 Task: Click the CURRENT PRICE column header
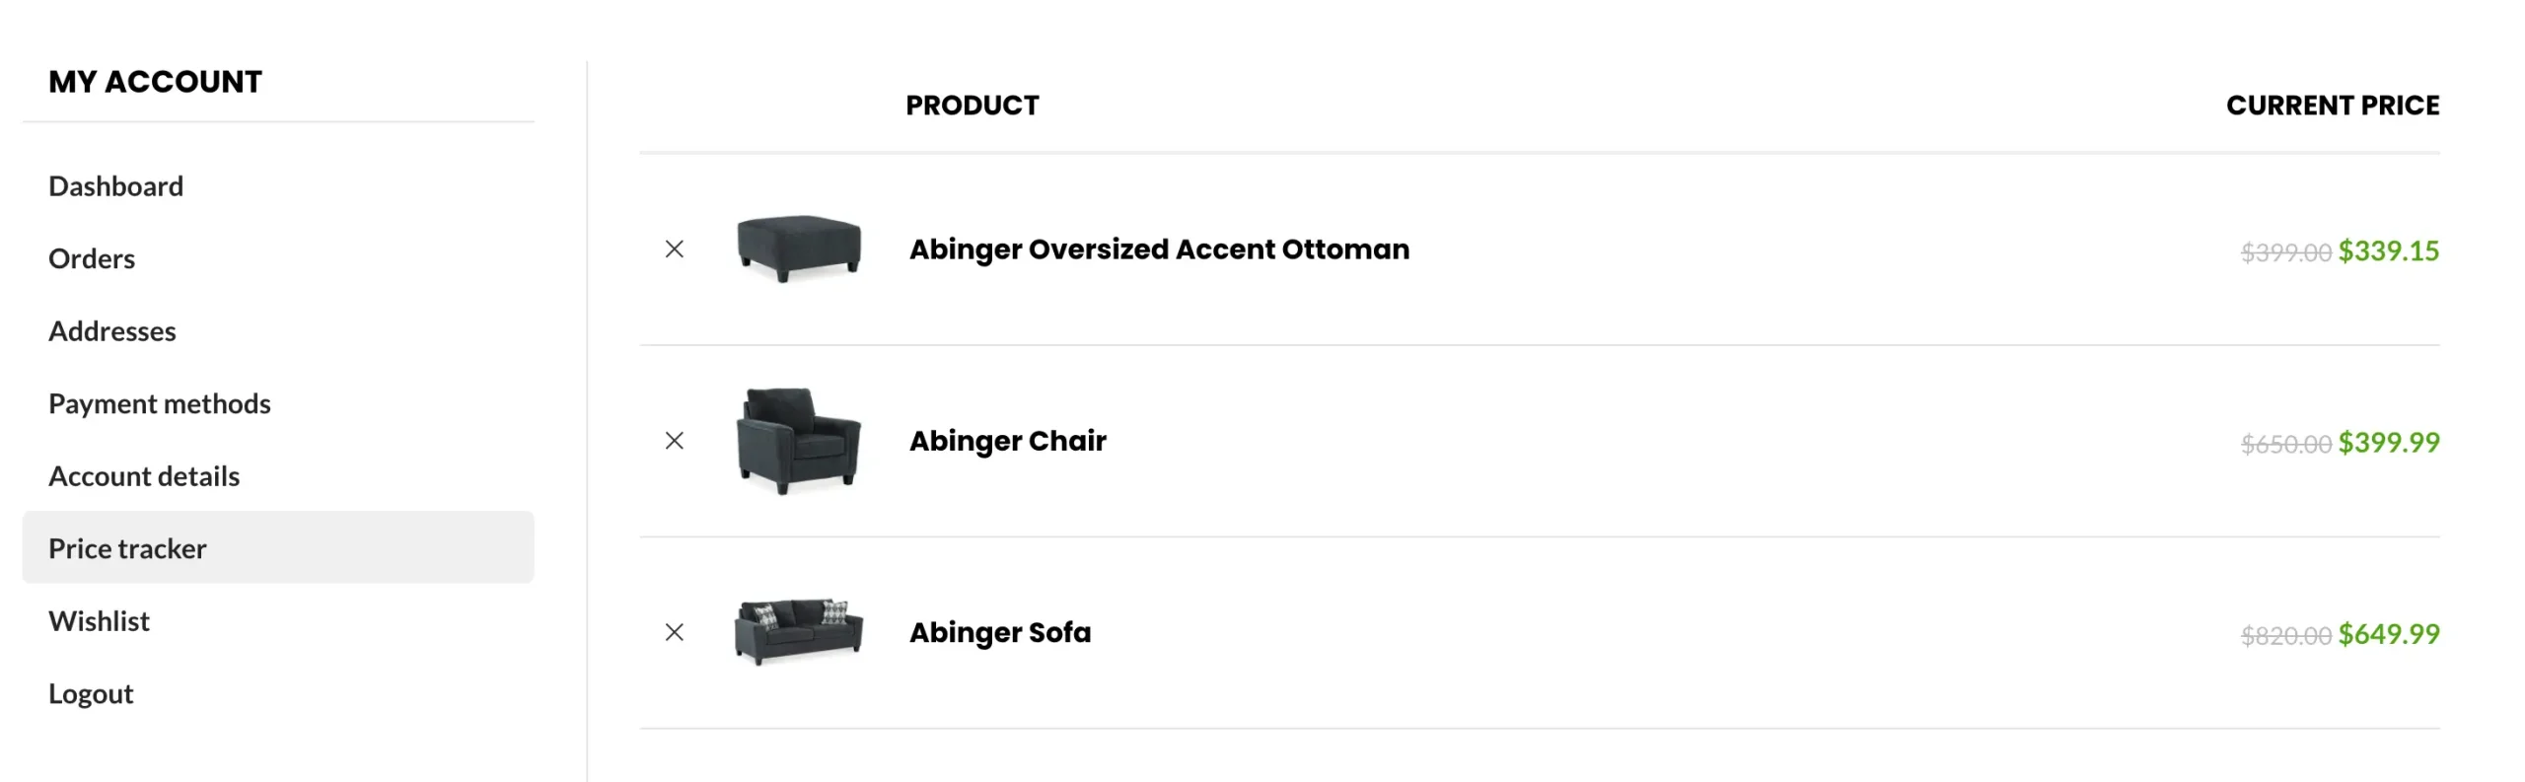[x=2333, y=105]
